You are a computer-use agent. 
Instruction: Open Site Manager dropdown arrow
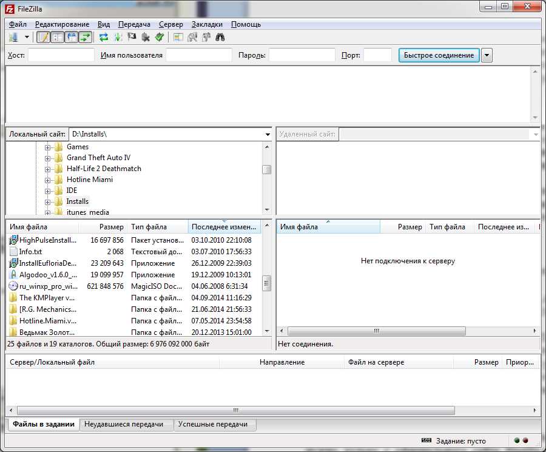click(x=27, y=37)
